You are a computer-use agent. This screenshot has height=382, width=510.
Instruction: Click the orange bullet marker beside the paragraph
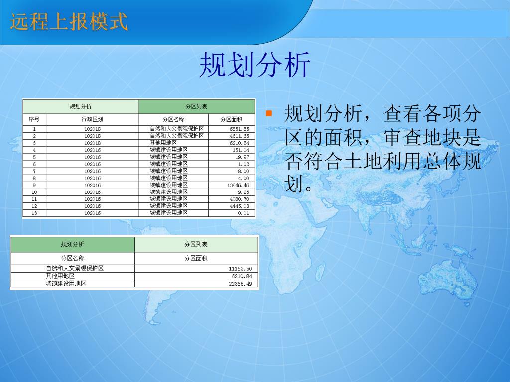pos(268,113)
